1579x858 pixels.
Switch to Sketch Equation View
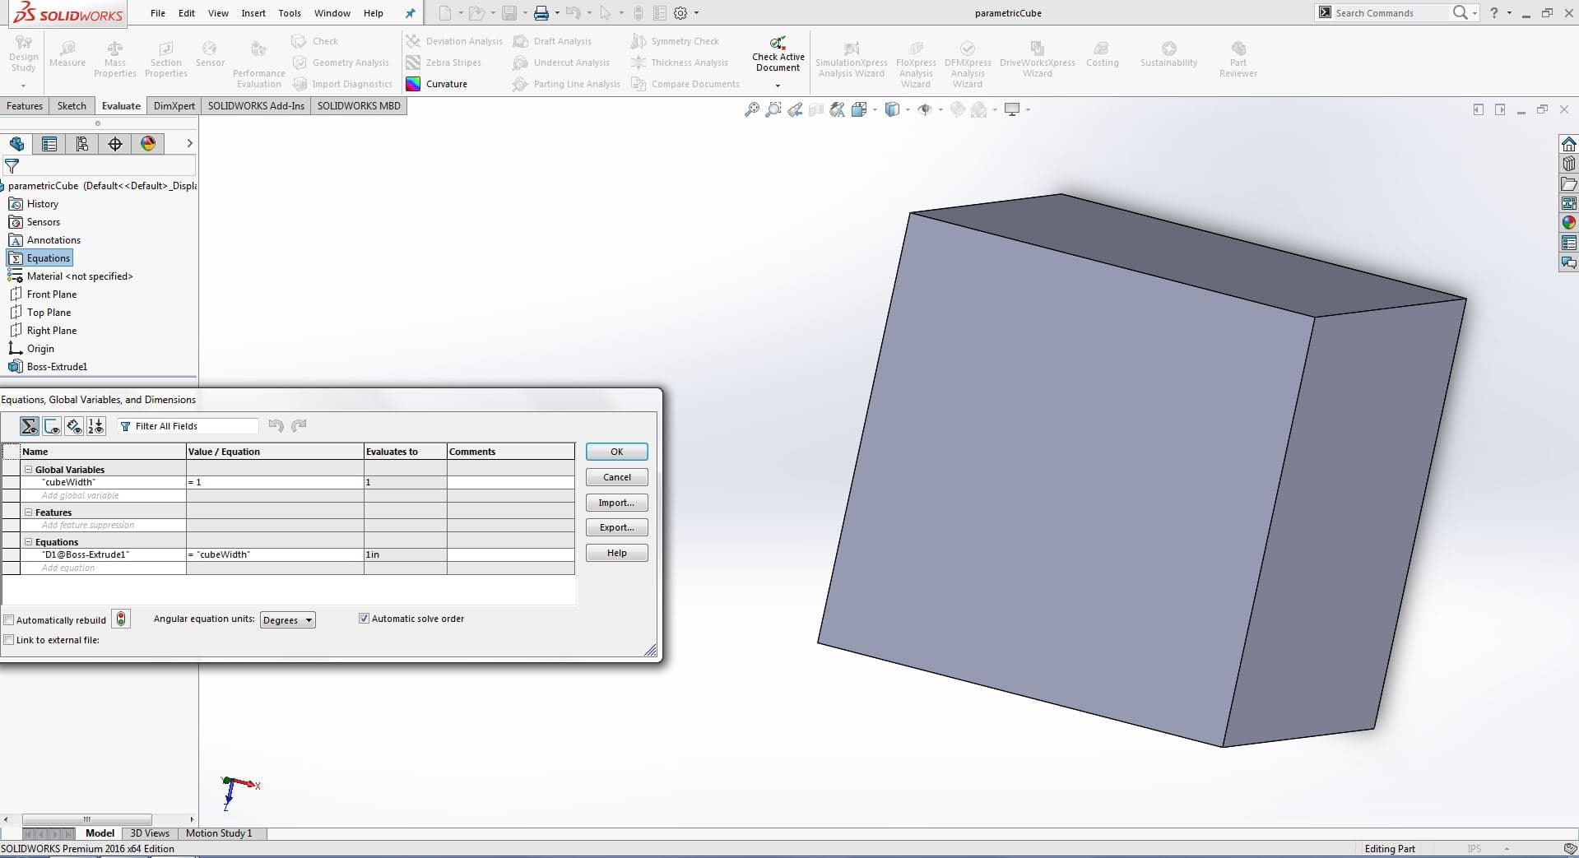pyautogui.click(x=52, y=426)
